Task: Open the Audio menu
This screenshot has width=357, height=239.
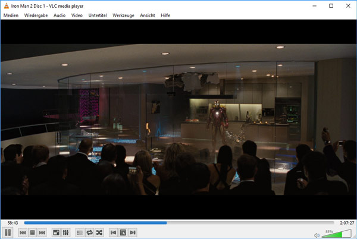Action: [x=59, y=15]
